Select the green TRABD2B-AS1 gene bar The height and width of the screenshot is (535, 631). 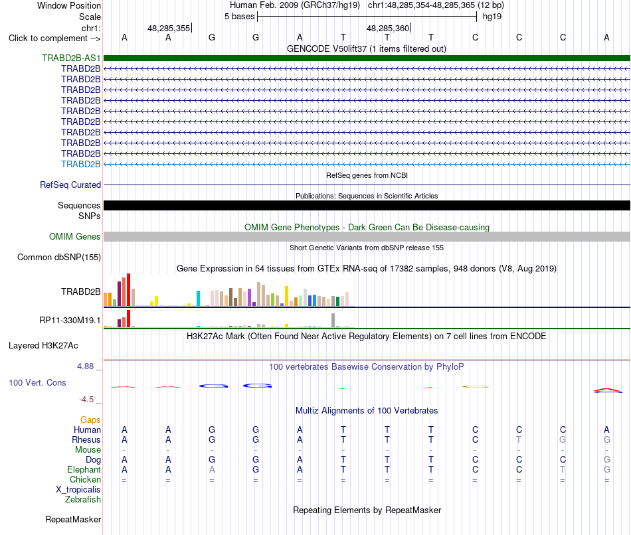[x=367, y=58]
